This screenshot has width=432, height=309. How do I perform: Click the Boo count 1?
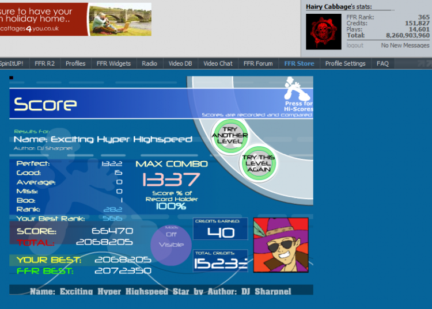click(x=122, y=200)
